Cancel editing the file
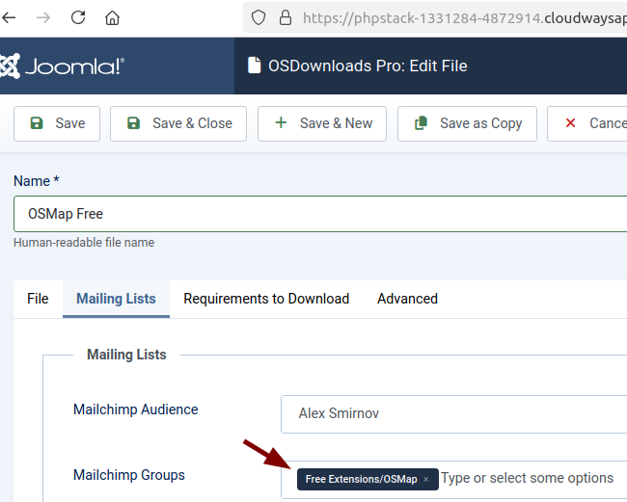Image resolution: width=627 pixels, height=502 pixels. 587,123
